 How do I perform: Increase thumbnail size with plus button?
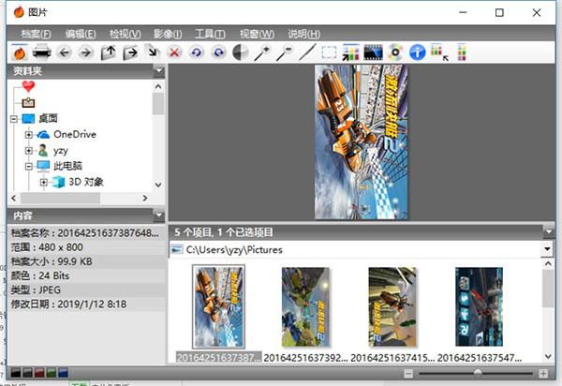tap(543, 374)
